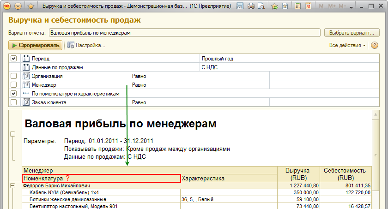Open print preview icon in title bar
388x209 pixels.
[261, 6]
